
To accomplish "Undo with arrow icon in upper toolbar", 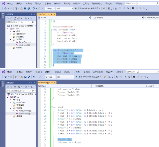I will (34, 8).
